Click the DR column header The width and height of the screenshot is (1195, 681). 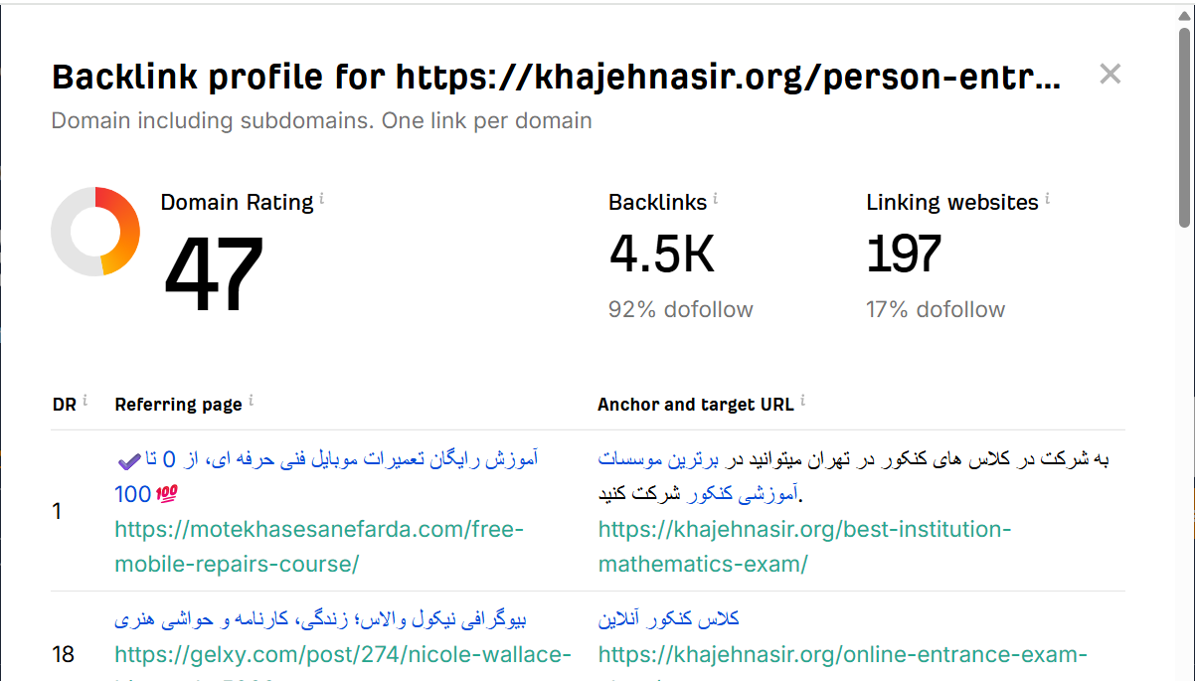tap(64, 405)
